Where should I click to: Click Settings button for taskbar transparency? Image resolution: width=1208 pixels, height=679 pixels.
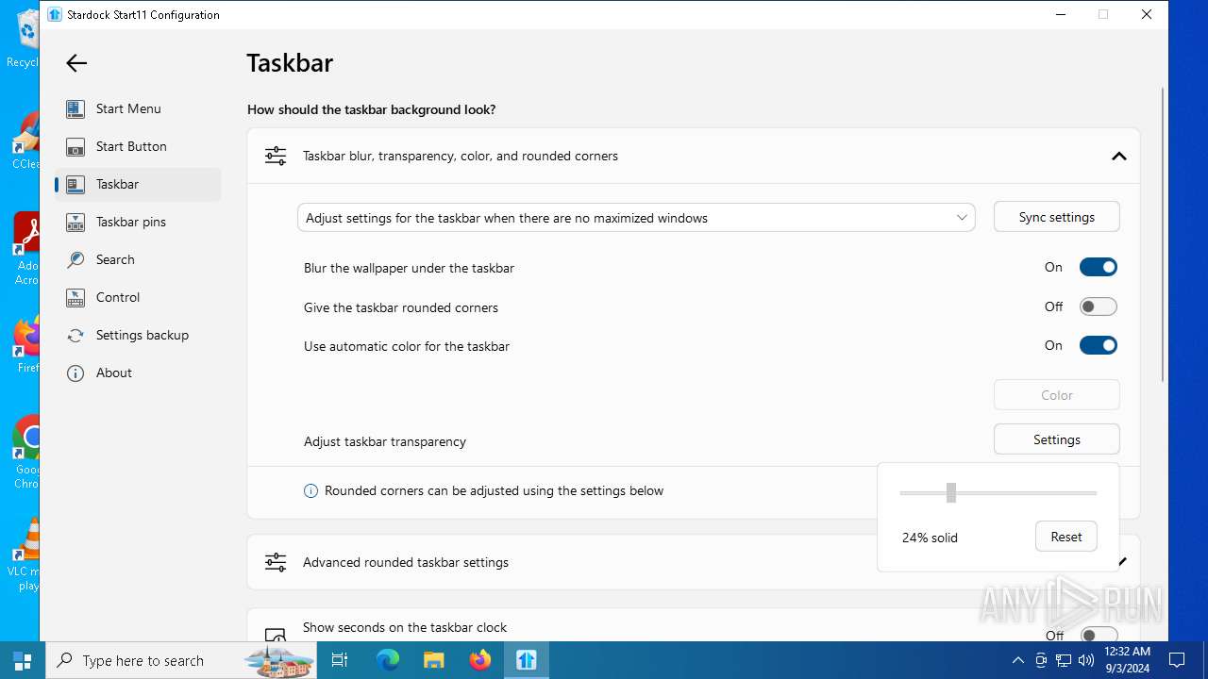1057,439
